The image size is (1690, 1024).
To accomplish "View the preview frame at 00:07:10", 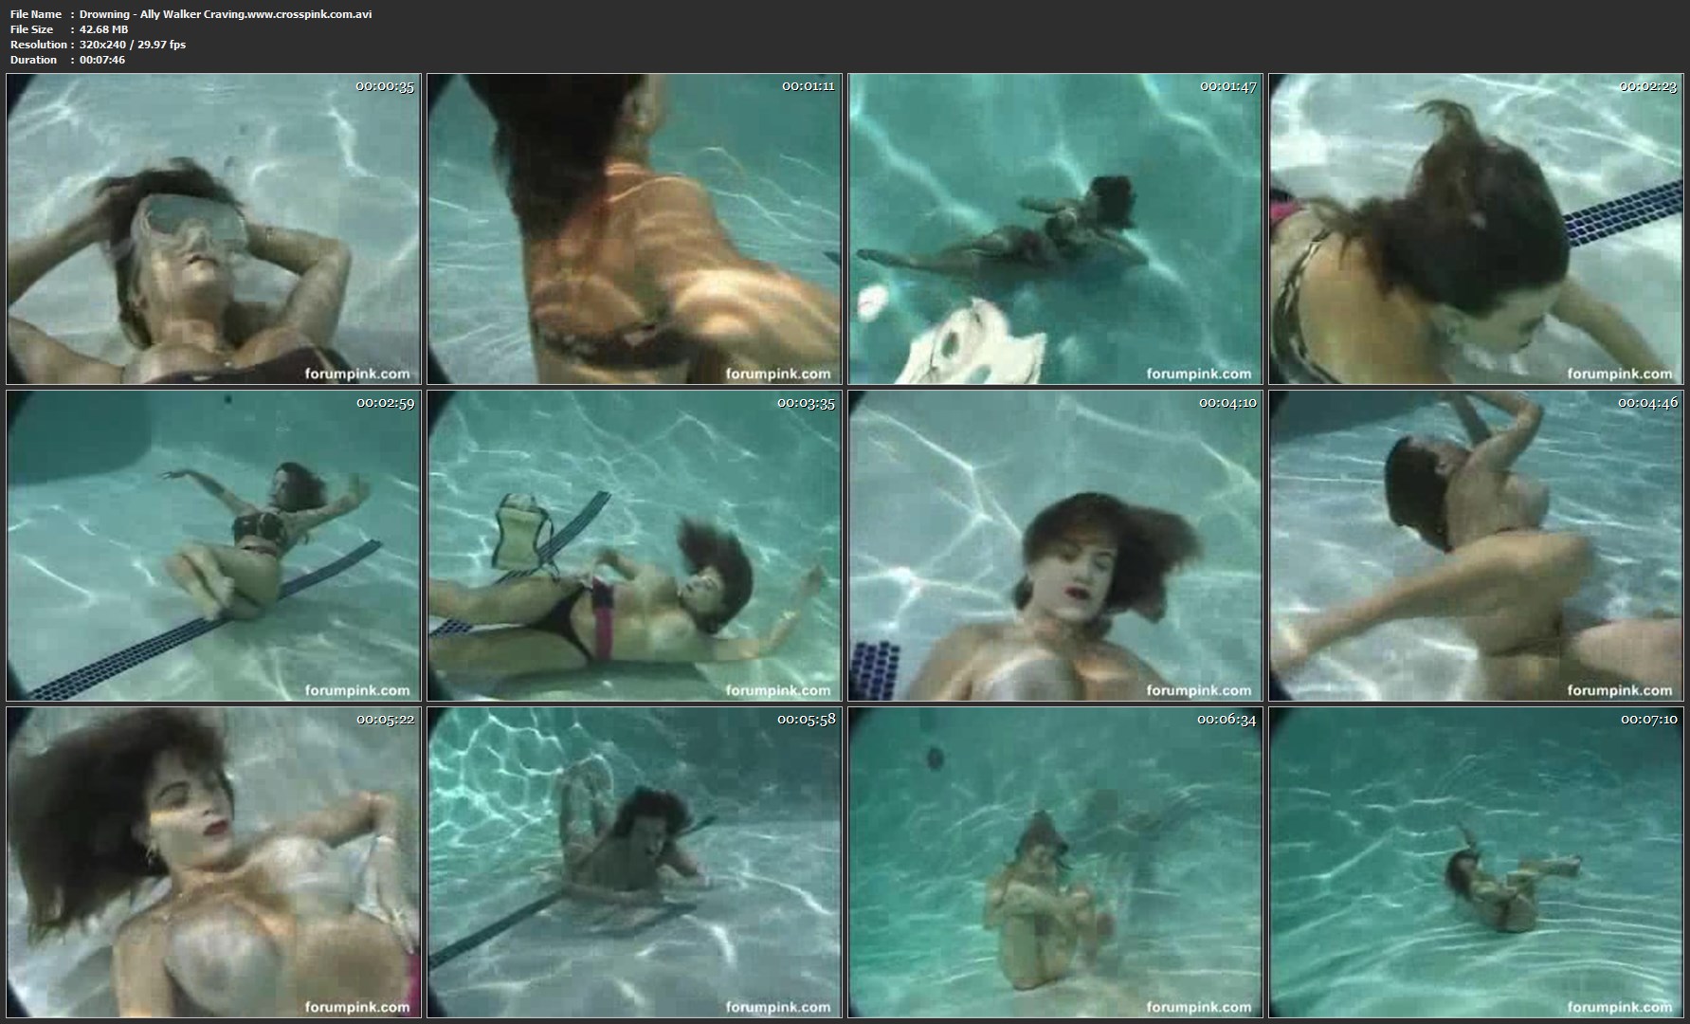I will tap(1476, 862).
